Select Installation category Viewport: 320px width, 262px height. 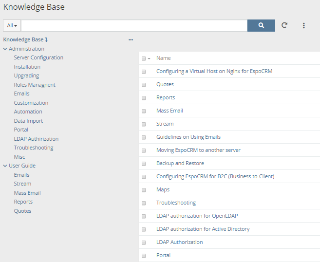(27, 67)
